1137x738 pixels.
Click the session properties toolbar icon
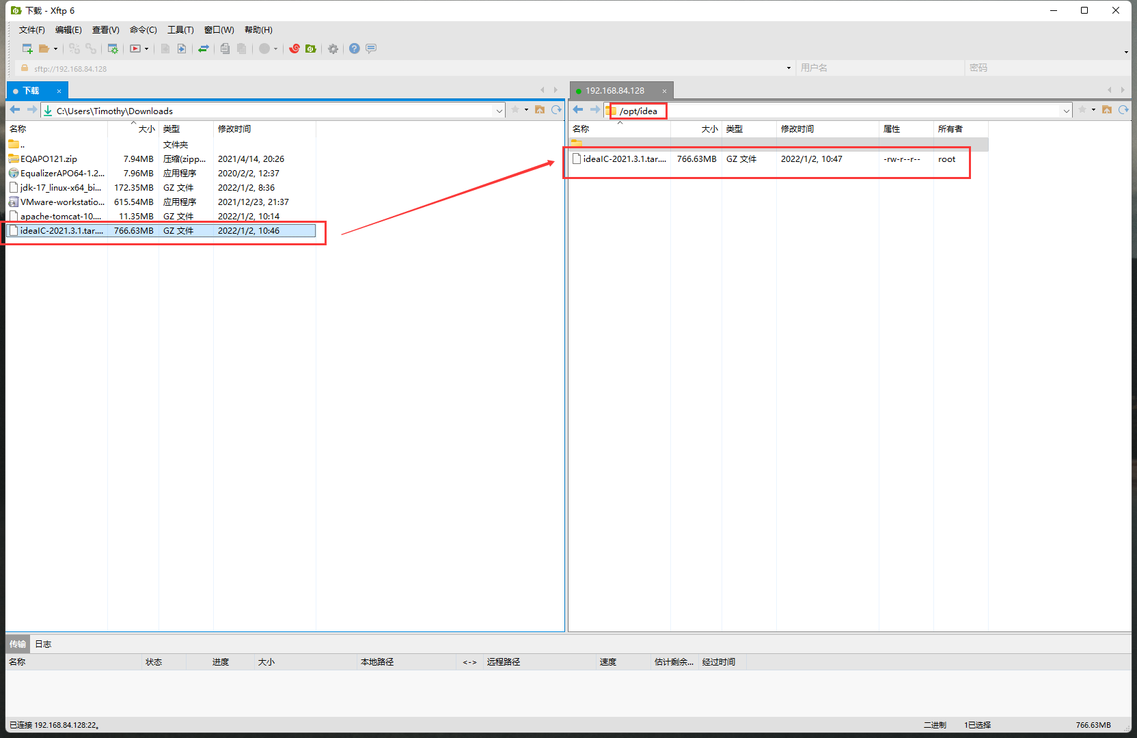(113, 49)
